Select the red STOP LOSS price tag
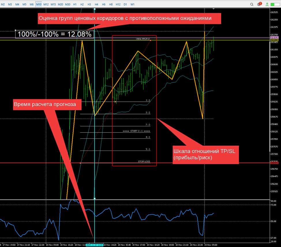Screen dimensions: 281x247 (x=274, y=163)
